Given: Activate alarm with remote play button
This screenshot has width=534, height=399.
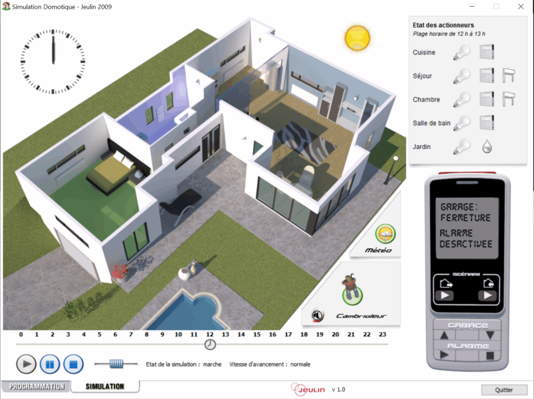Looking at the screenshot, I should (x=444, y=355).
